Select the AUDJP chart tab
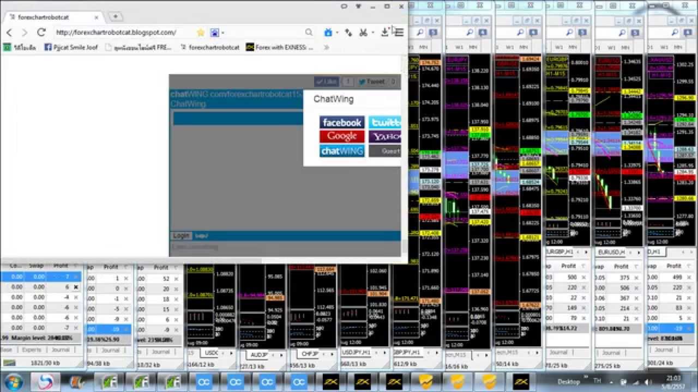The width and height of the screenshot is (698, 392). 258,354
